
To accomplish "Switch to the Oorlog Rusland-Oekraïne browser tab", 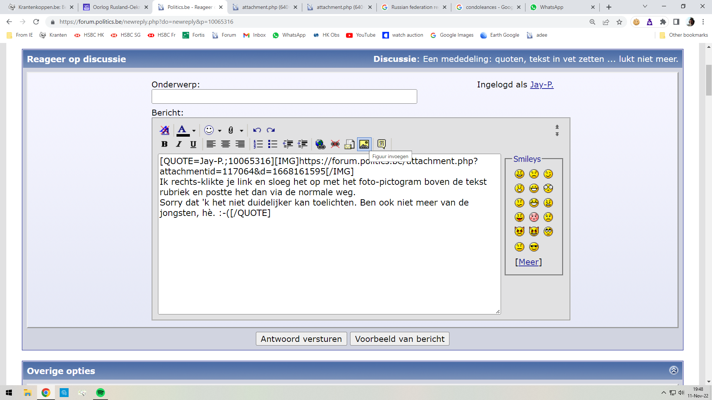I will 115,7.
